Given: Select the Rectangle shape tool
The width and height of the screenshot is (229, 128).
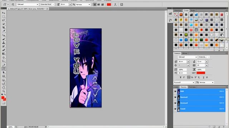Looking at the screenshot, I should click(x=4, y=76).
